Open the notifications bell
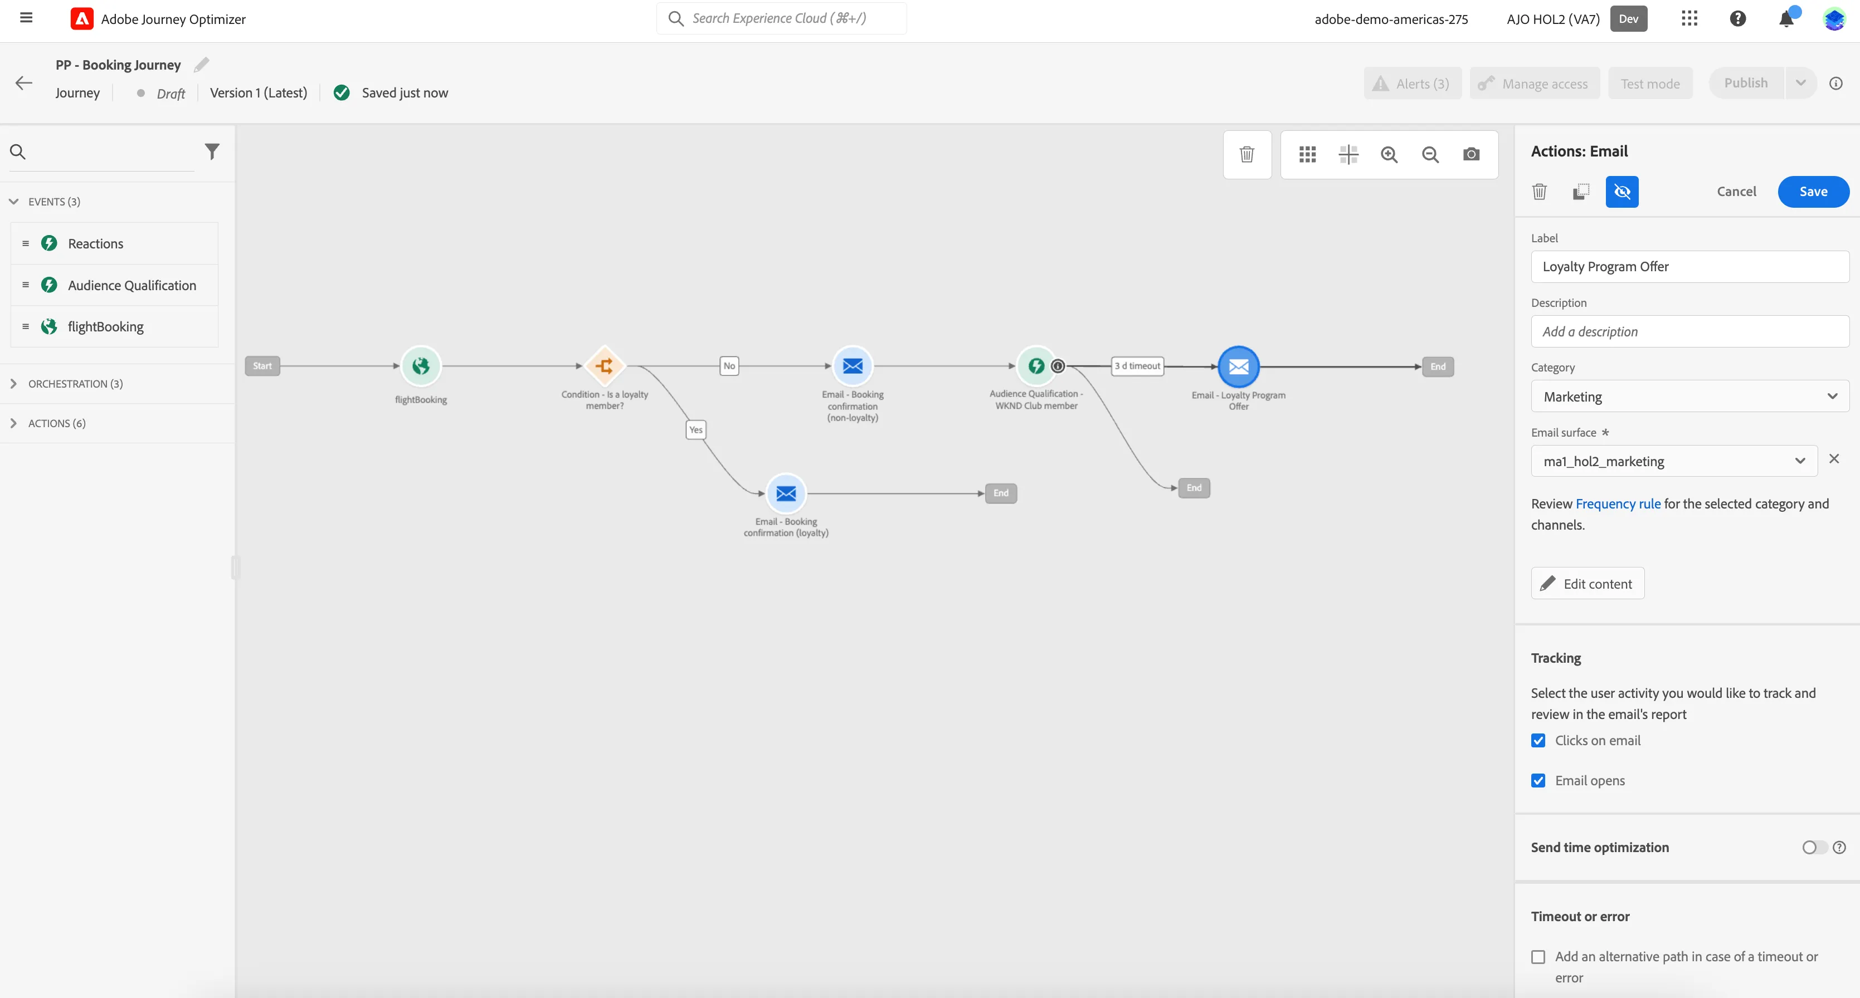This screenshot has width=1860, height=998. (x=1786, y=19)
